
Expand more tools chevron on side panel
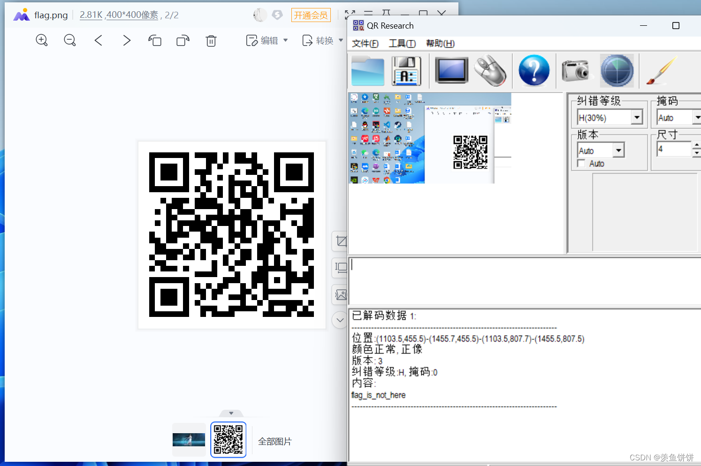point(340,320)
